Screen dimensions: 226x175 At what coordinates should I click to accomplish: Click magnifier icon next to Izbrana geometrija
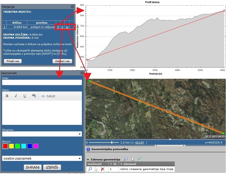[x=126, y=159]
